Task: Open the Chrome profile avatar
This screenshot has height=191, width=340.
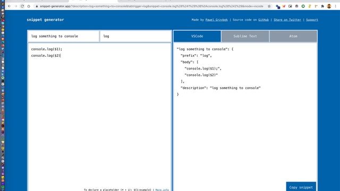Action: 329,6
